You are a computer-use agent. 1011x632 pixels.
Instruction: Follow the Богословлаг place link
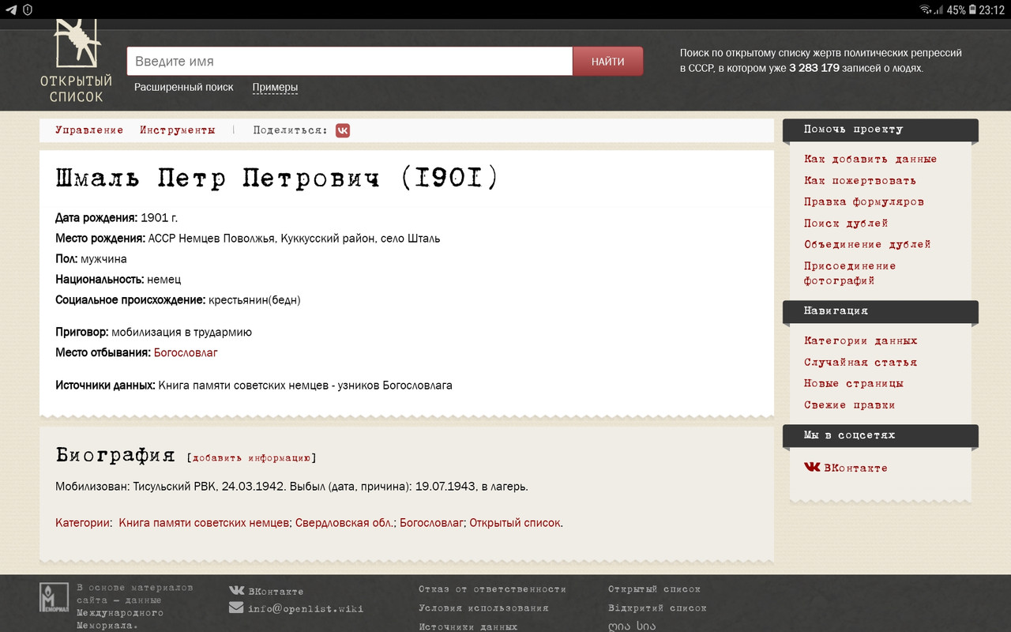click(186, 353)
